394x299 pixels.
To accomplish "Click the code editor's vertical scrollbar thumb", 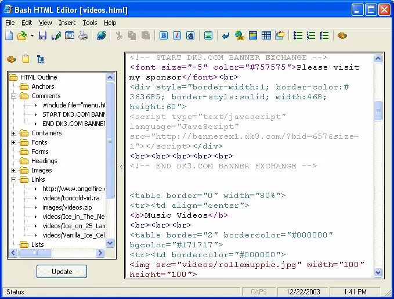I will click(x=378, y=111).
